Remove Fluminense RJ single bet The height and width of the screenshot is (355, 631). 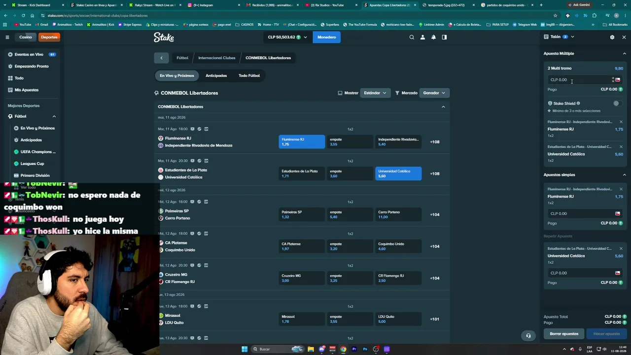click(621, 189)
